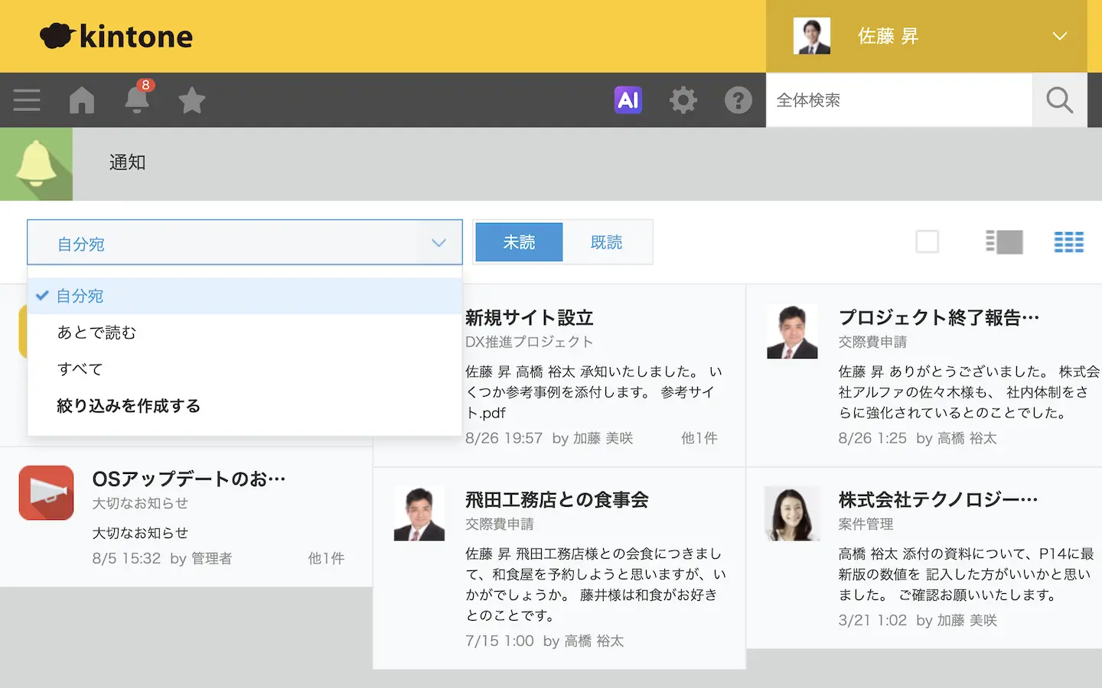This screenshot has width=1102, height=688.
Task: Focus the 全体検索 search field
Action: coord(898,100)
